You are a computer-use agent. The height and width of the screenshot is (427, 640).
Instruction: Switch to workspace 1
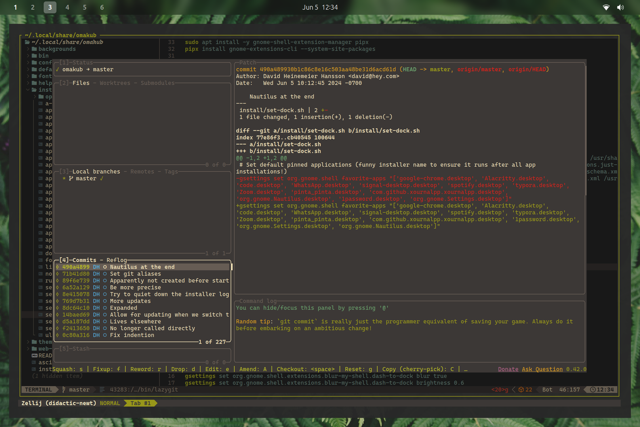pyautogui.click(x=15, y=7)
